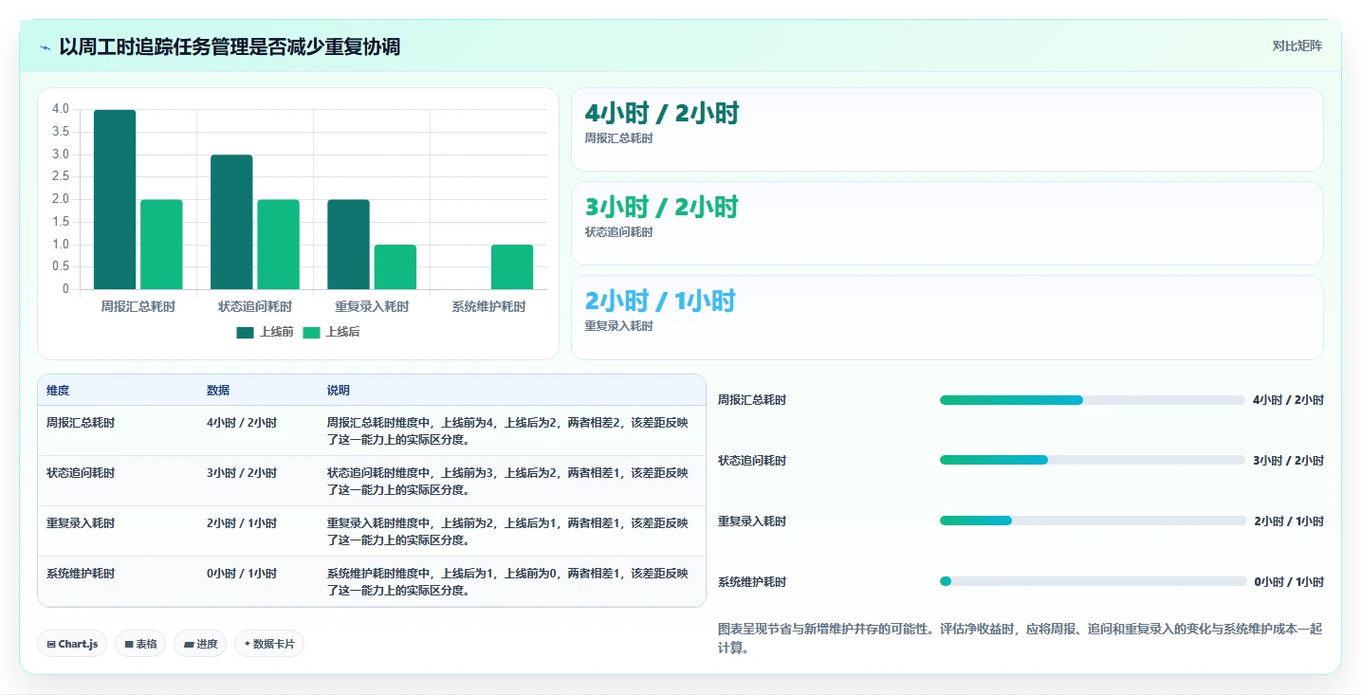This screenshot has height=695, width=1361.
Task: Click the 对比矩阵 label in header
Action: click(1297, 46)
